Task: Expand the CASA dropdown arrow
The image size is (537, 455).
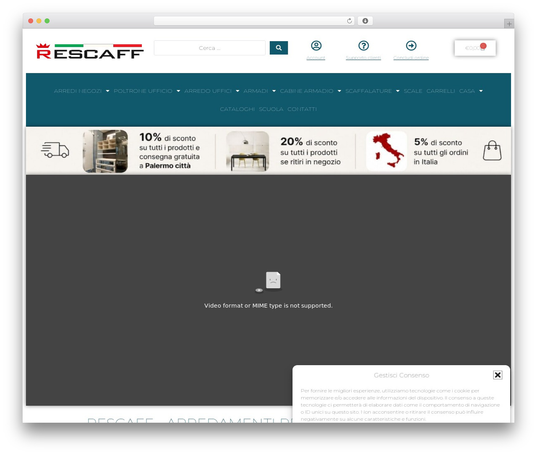Action: 481,91
